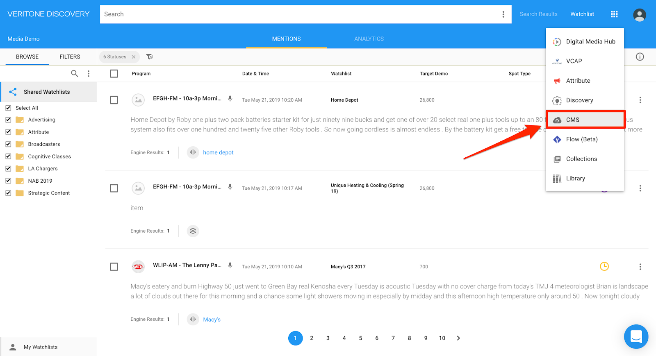Click the user profile avatar icon
The image size is (656, 356).
(x=639, y=15)
